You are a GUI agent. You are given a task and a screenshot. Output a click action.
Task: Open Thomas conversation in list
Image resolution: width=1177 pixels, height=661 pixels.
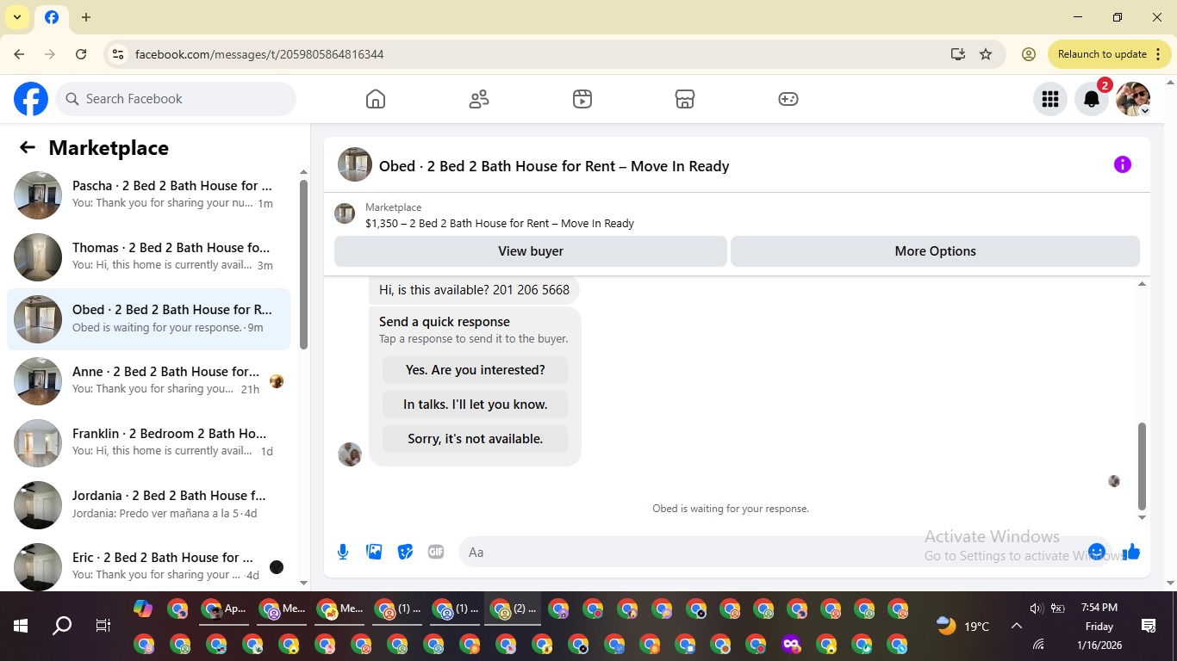coord(148,257)
